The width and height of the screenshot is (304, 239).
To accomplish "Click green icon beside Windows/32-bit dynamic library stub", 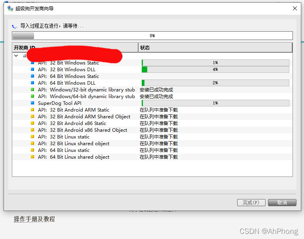I will (x=32, y=89).
